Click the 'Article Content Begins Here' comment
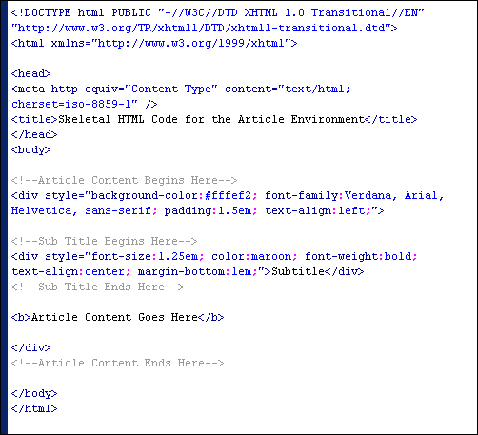This screenshot has width=478, height=435. point(124,180)
